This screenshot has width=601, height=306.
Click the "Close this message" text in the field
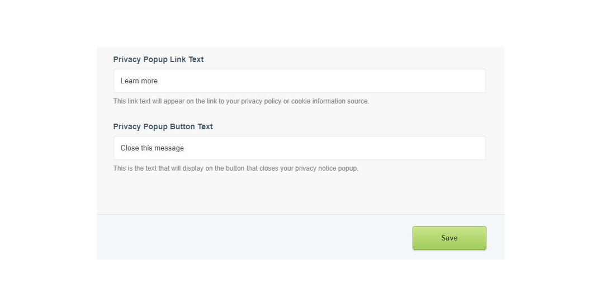point(152,148)
